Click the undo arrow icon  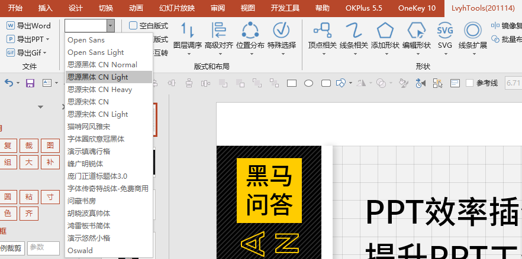pos(9,83)
